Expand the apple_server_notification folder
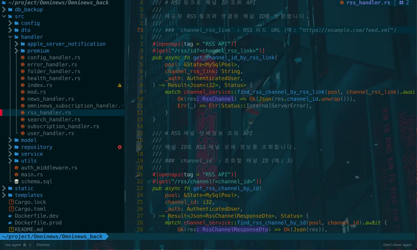 coord(17,44)
